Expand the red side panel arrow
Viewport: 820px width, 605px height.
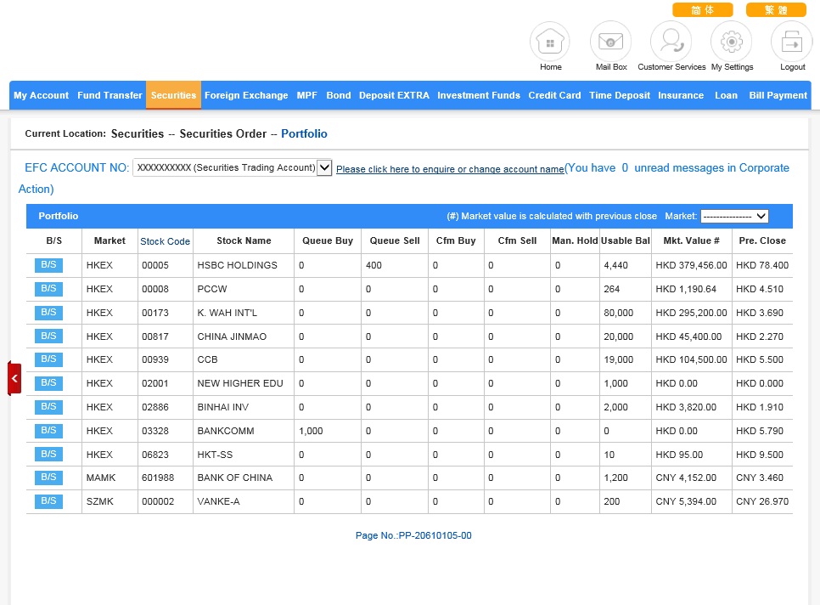click(14, 378)
